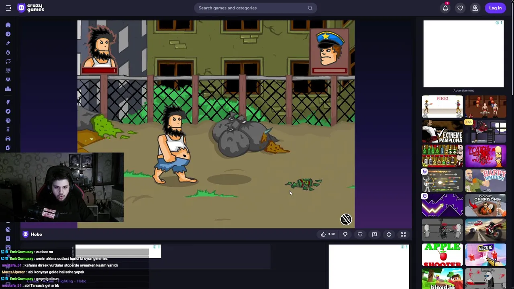Open Action lightning-bolt category icon

8,102
